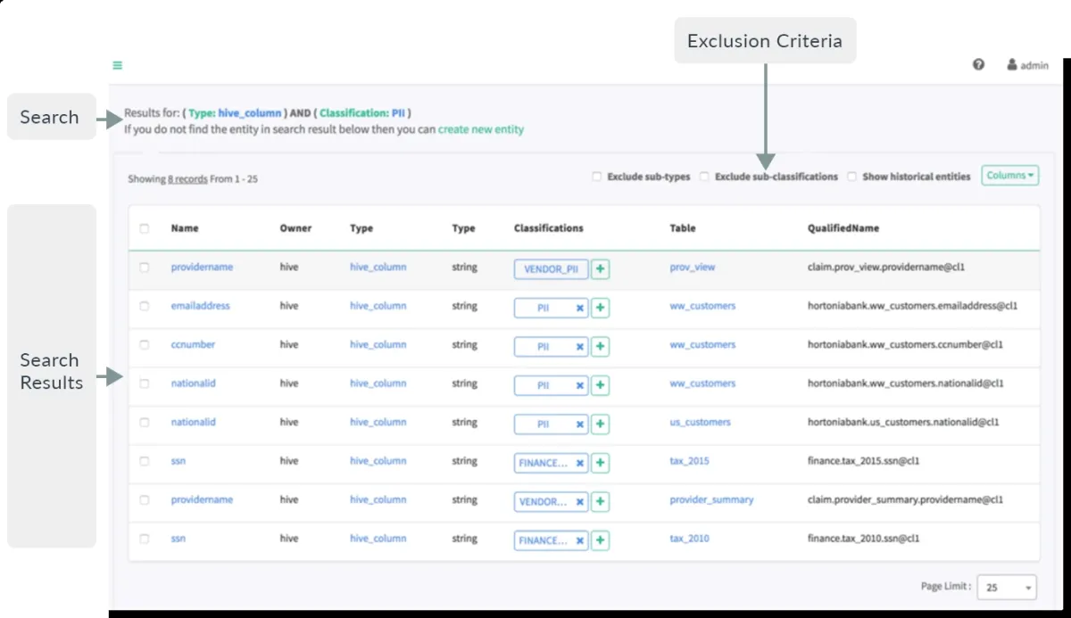Viewport: 1071px width, 618px height.
Task: Select checkbox for tax_2015 ssn row
Action: click(x=144, y=461)
